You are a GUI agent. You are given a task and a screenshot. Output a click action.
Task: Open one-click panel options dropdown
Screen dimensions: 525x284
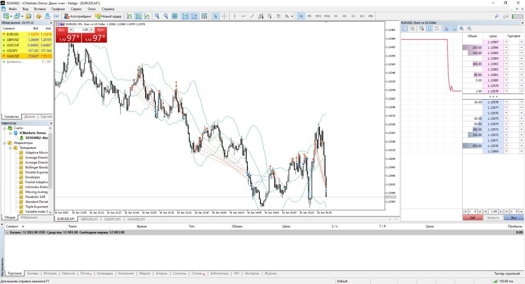pos(71,30)
